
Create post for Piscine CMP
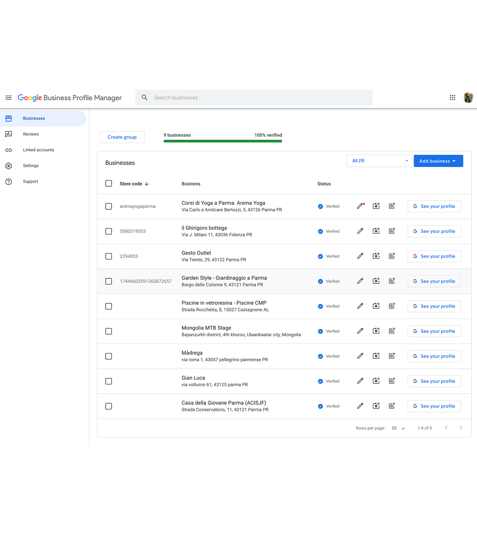click(x=392, y=306)
